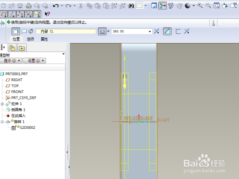239x179 pixels.
Task: Click the open file folder icon
Action: click(x=11, y=6)
